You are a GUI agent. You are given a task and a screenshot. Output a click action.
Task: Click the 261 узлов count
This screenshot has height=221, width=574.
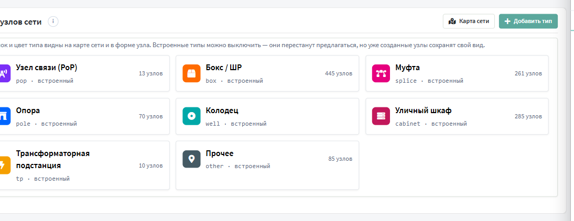[x=528, y=73]
